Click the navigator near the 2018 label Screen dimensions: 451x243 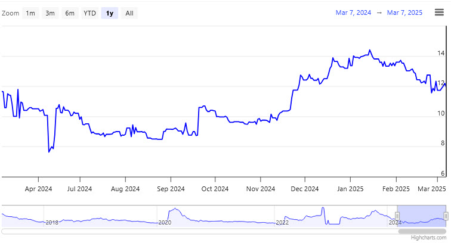52,222
